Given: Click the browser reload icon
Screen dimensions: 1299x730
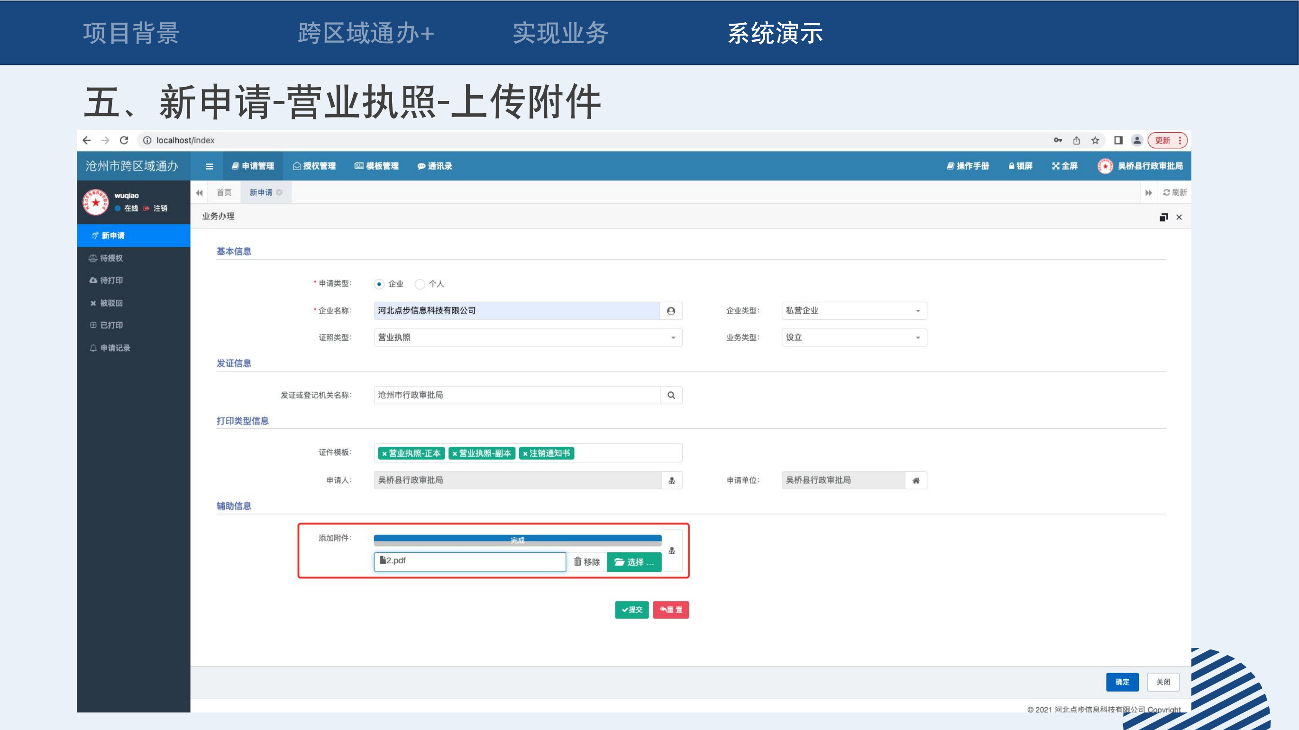Looking at the screenshot, I should point(124,140).
